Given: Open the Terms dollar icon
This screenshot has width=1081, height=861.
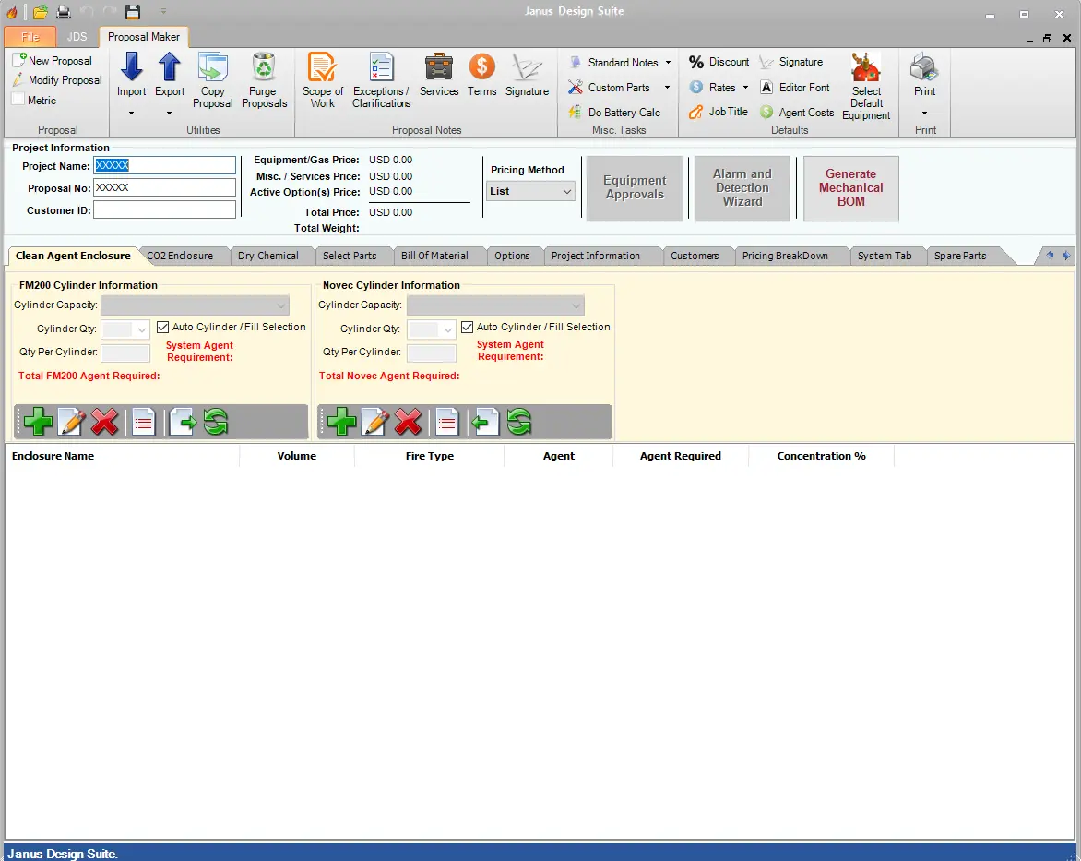Looking at the screenshot, I should (x=481, y=67).
